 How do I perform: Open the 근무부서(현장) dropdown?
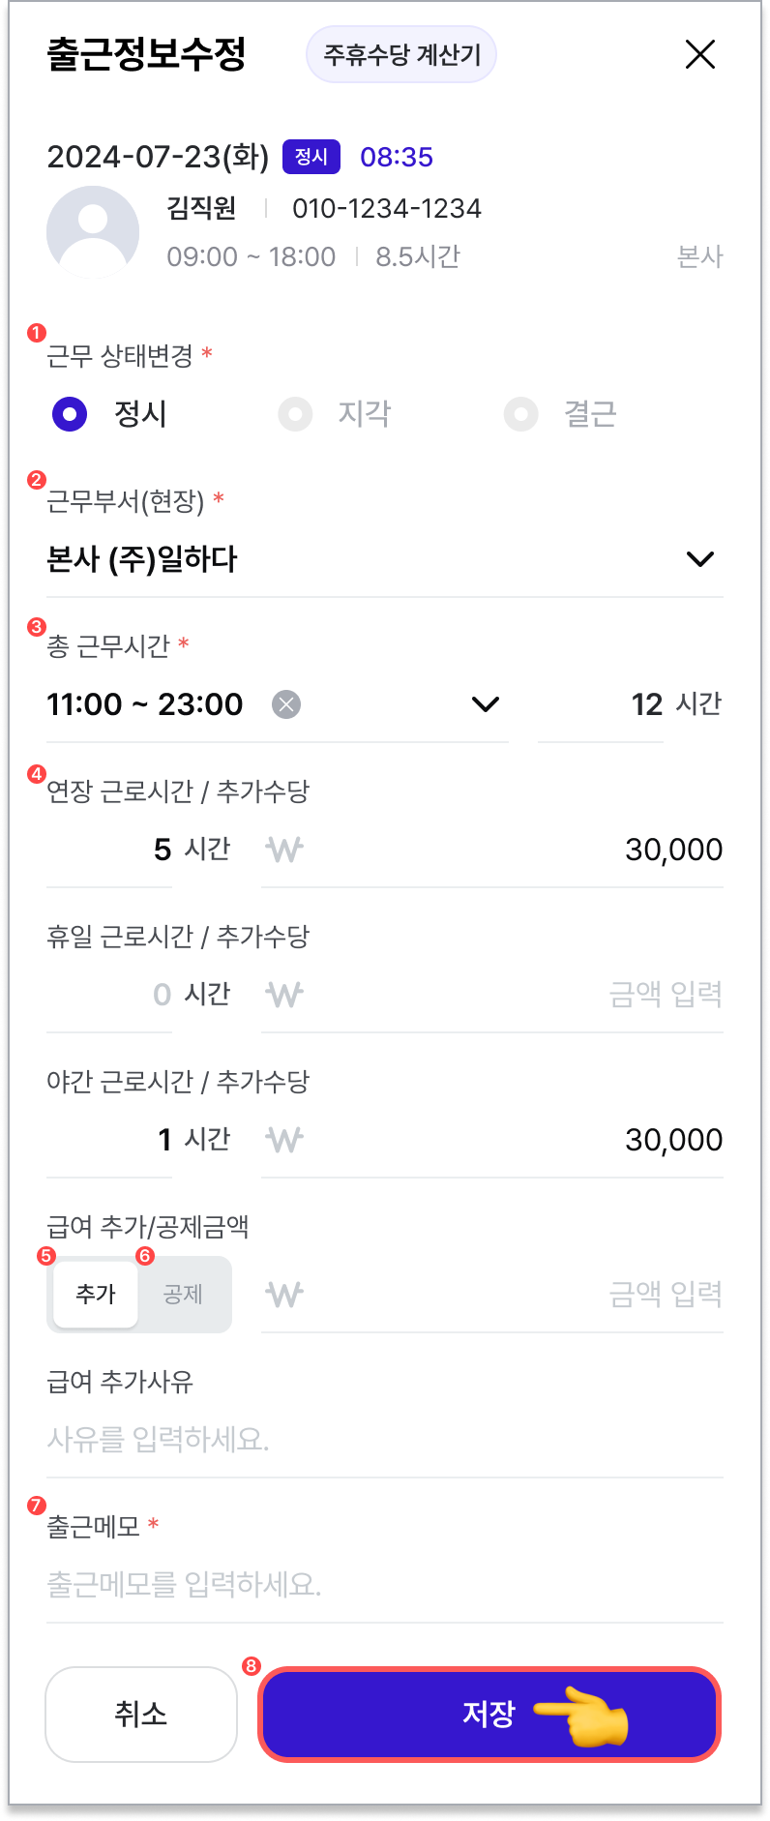point(385,559)
